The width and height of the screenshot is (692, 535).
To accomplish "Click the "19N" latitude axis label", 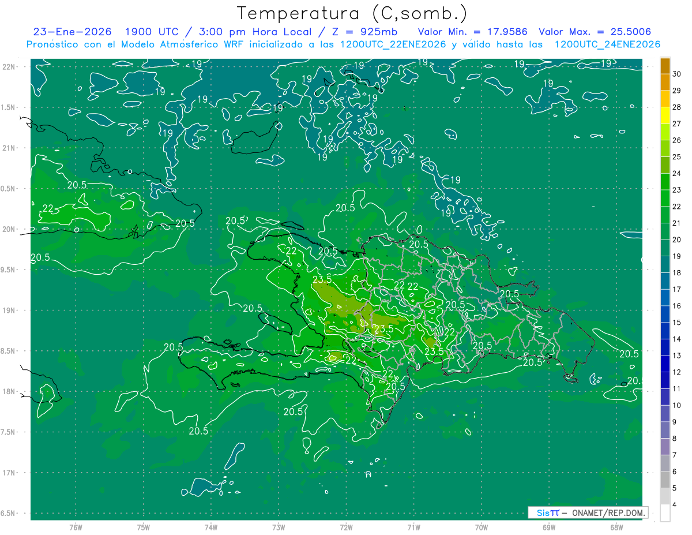I will click(x=10, y=310).
